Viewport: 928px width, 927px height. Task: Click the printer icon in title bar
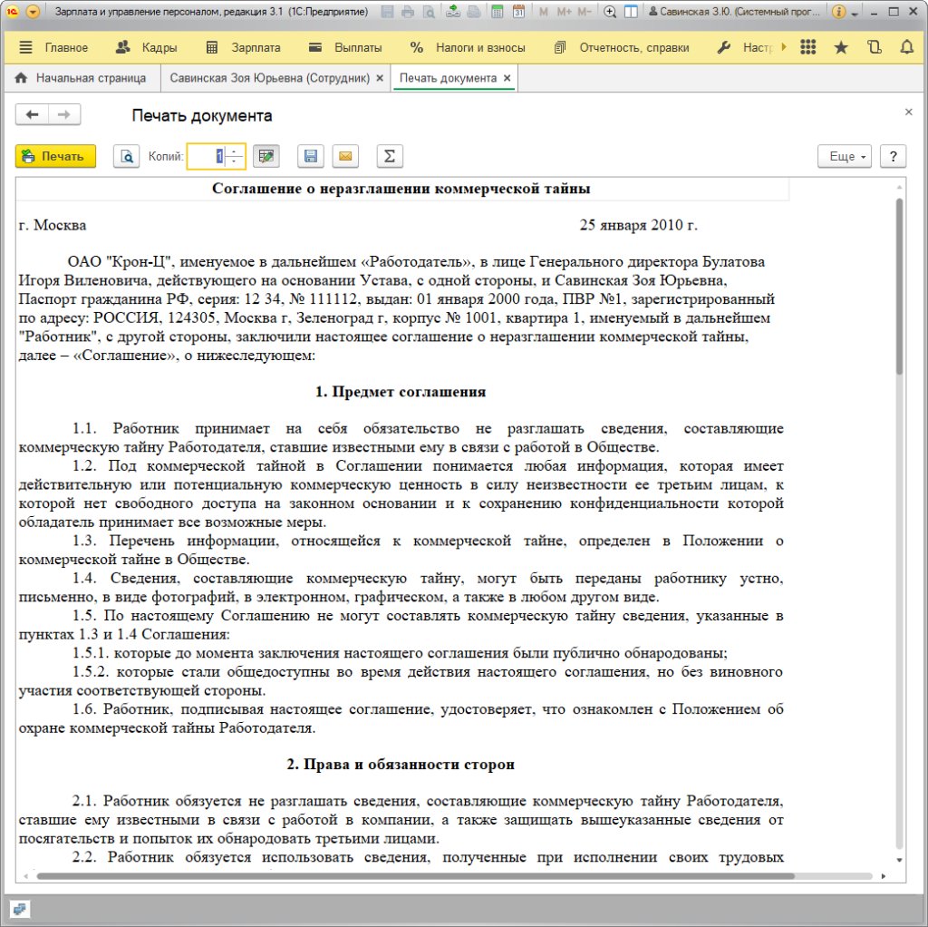click(x=407, y=12)
